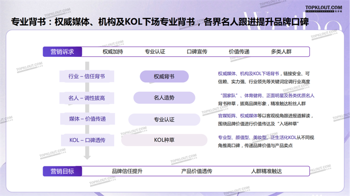
Task: Select the KOL–口碑透传 box
Action: click(x=87, y=140)
